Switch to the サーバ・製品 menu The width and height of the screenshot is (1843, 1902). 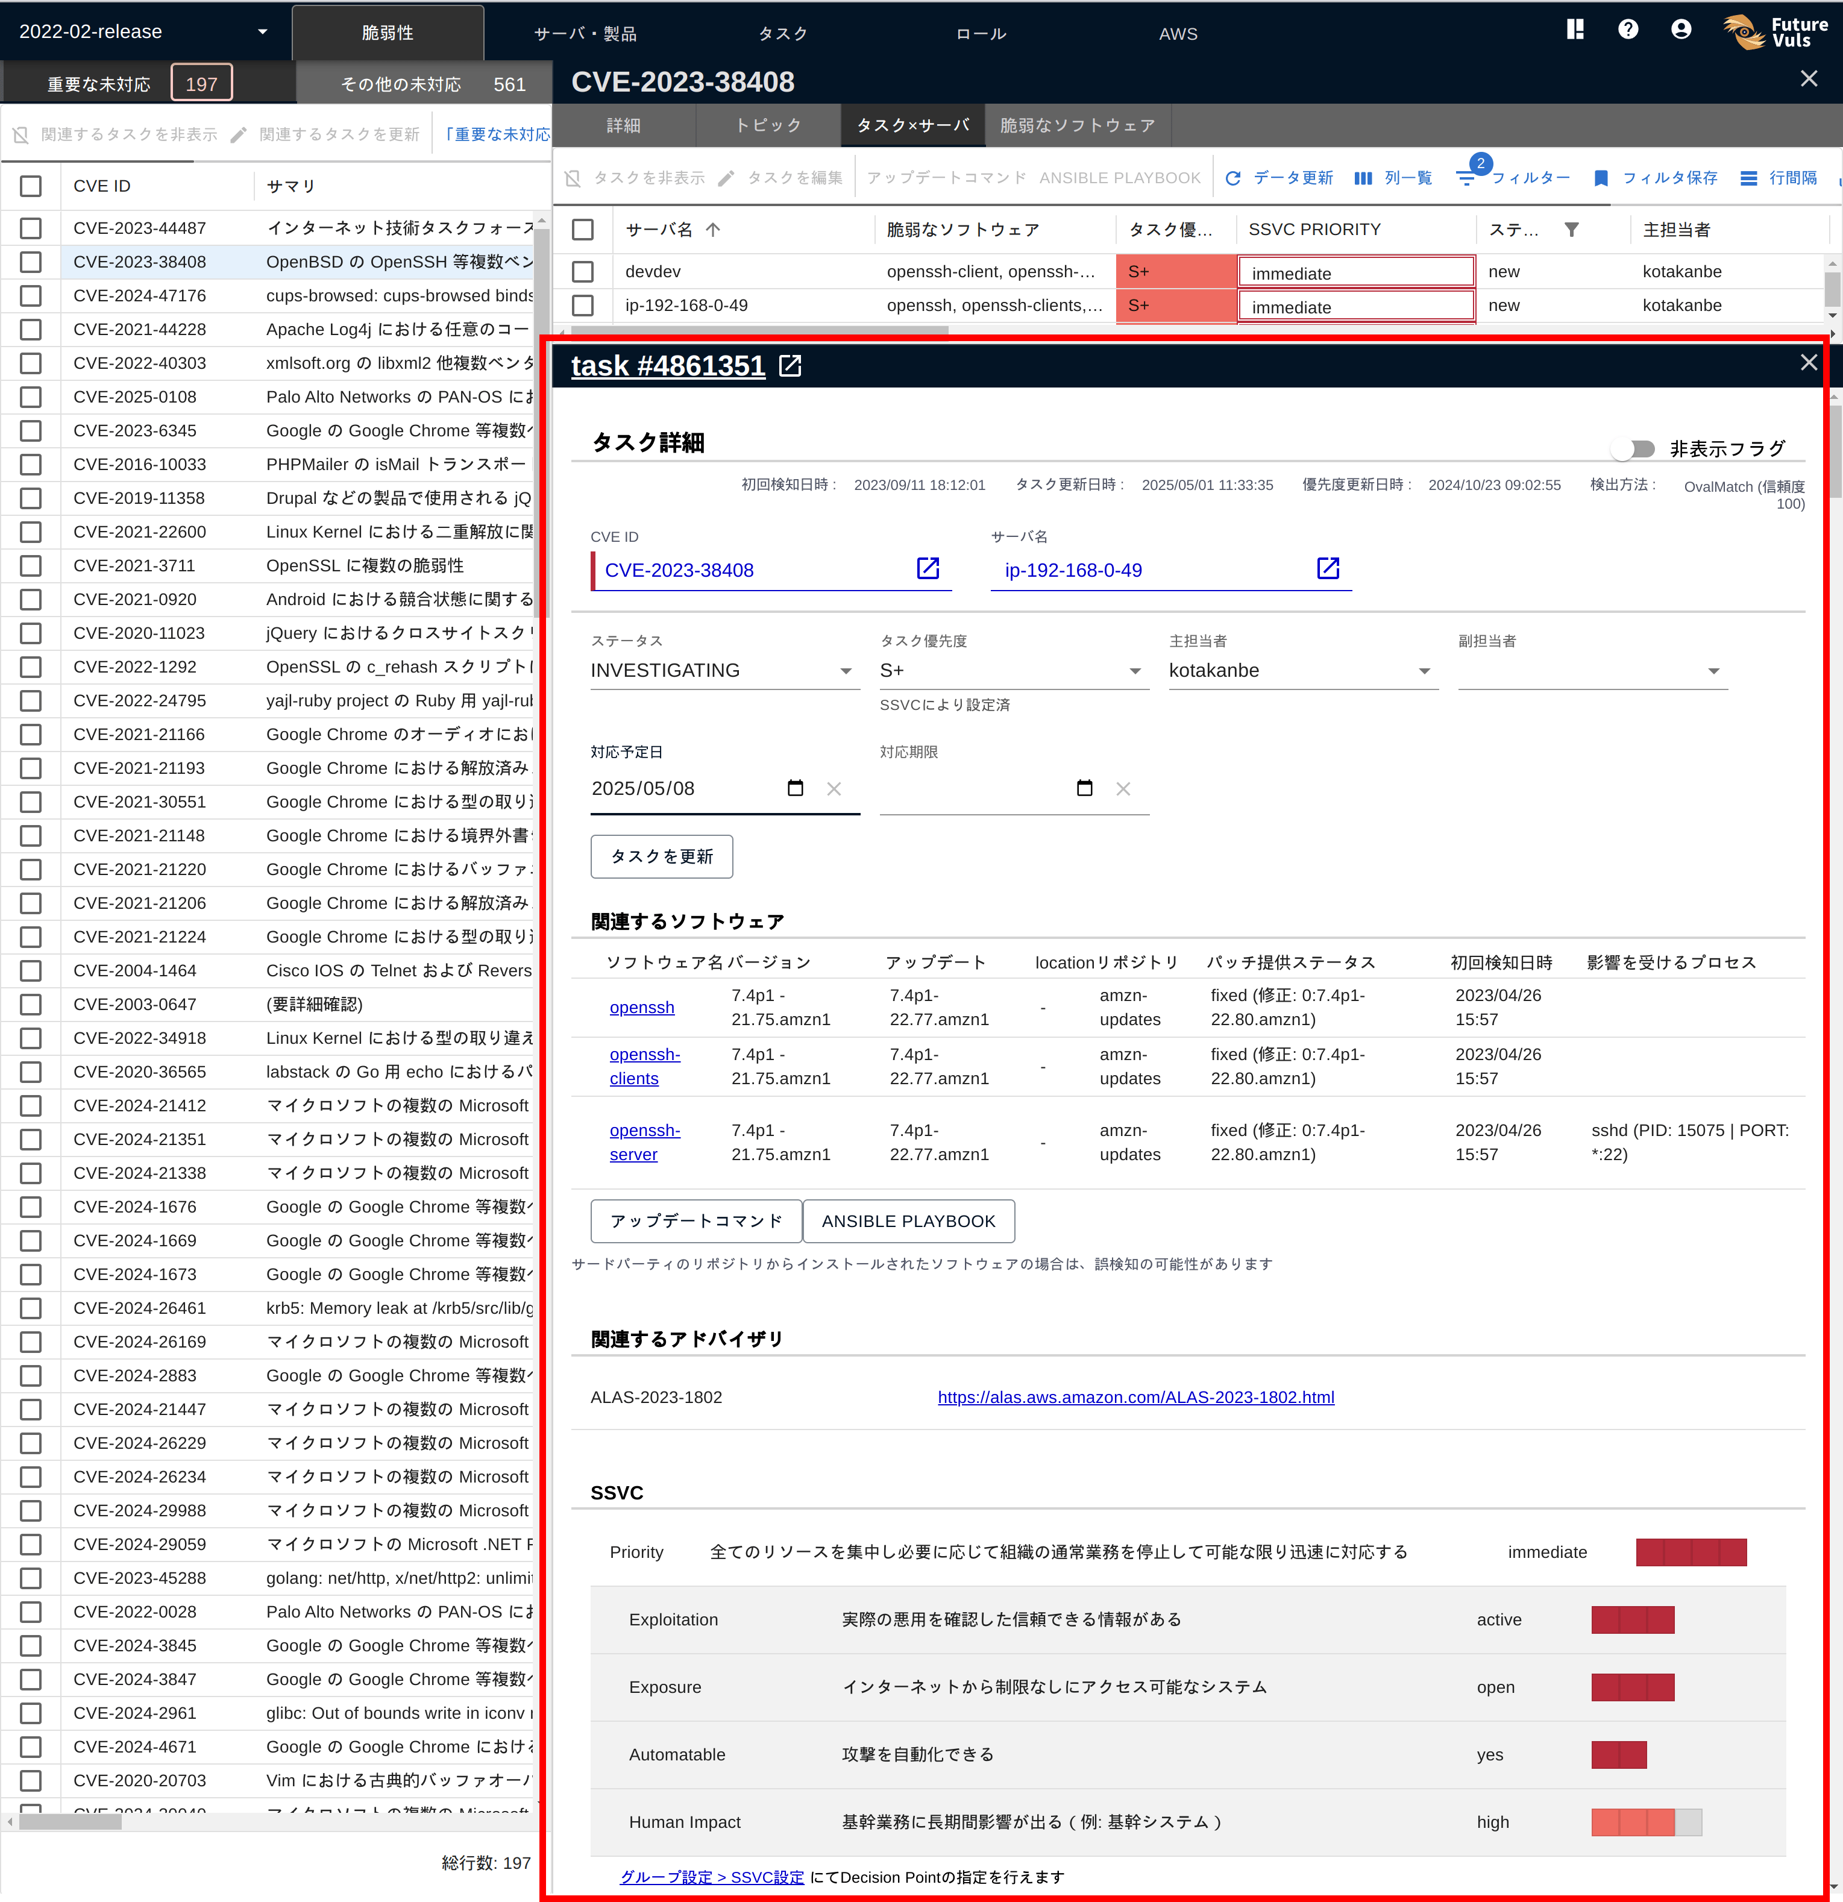point(585,33)
